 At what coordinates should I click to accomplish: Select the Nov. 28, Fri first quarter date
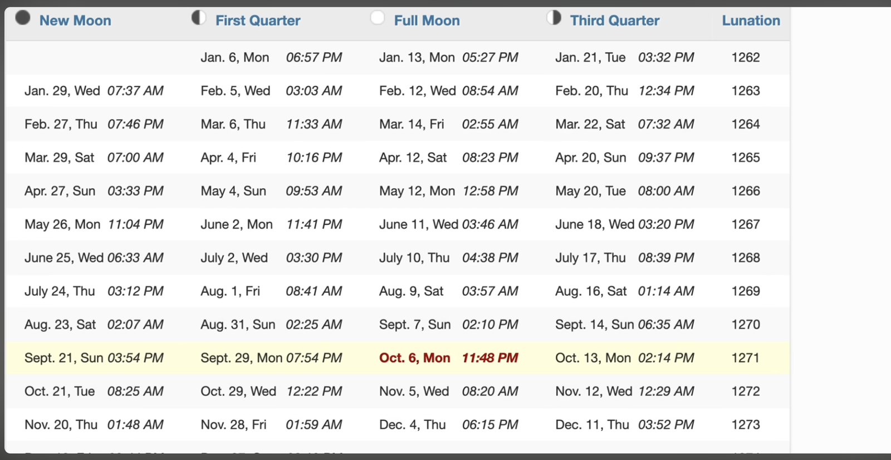pyautogui.click(x=233, y=425)
